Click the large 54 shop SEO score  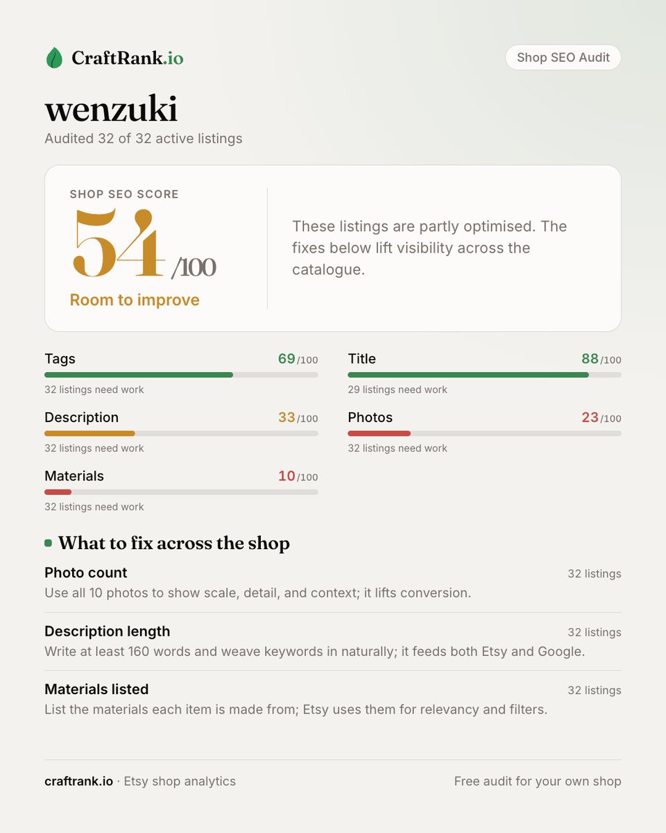click(119, 242)
